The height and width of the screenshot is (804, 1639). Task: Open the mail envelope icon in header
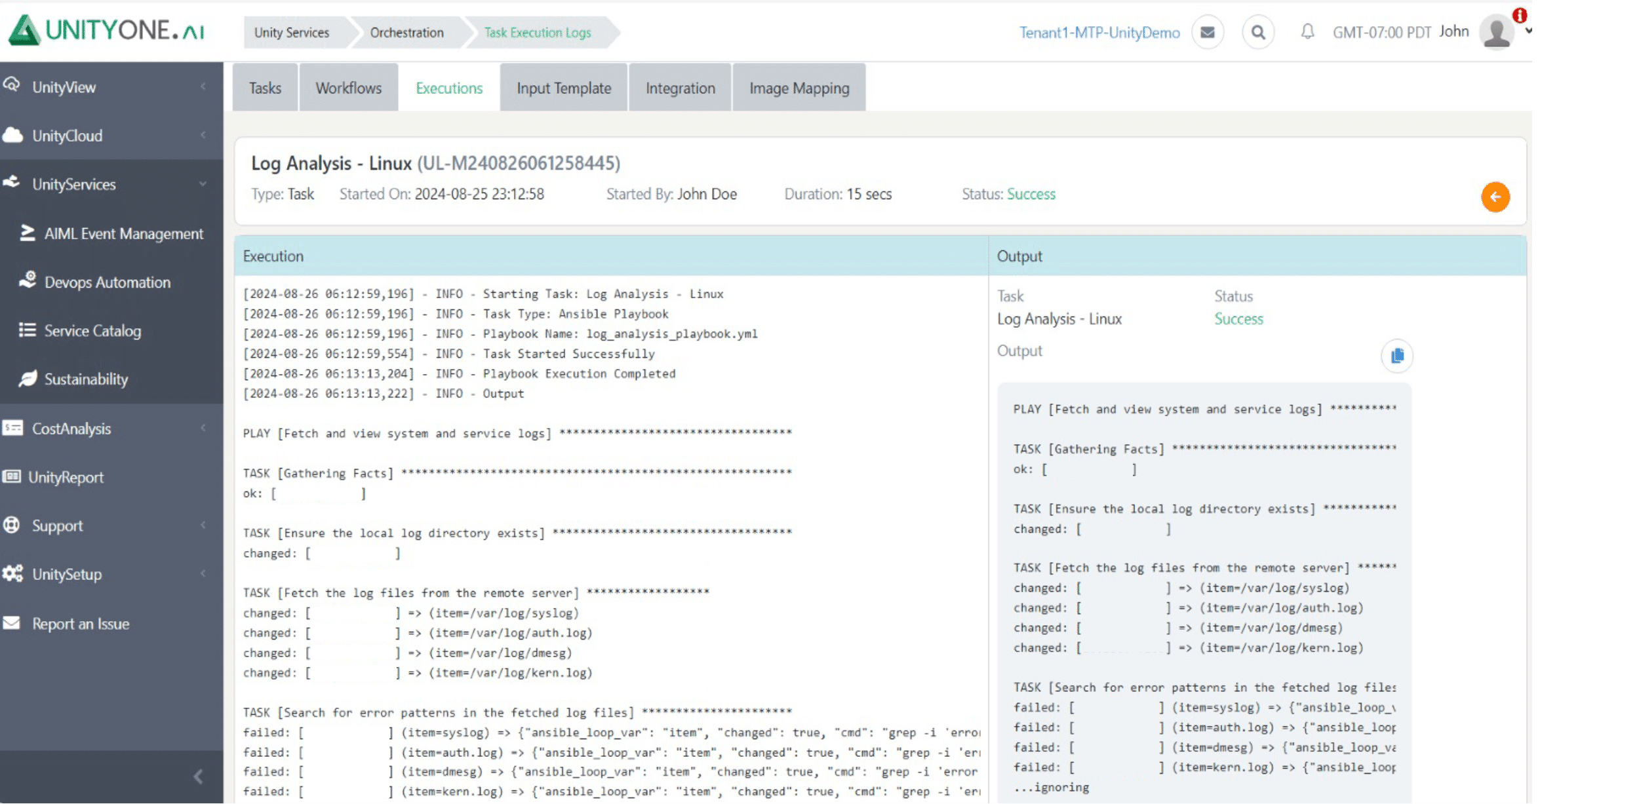point(1207,32)
